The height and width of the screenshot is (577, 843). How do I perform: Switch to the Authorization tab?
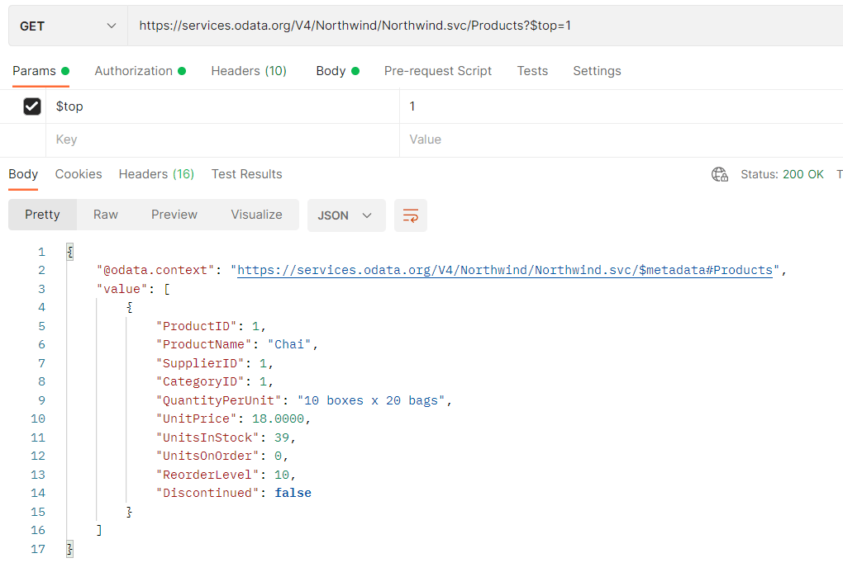pyautogui.click(x=134, y=71)
